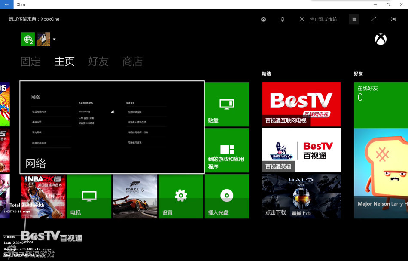The image size is (408, 261).
Task: Switch to the 好友 tab
Action: pos(98,61)
